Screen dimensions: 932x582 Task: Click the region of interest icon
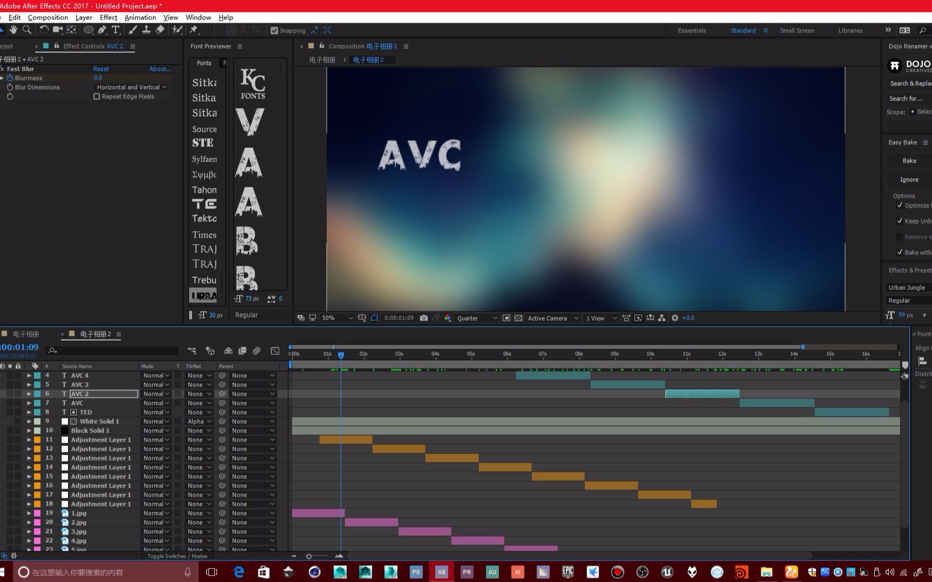pos(506,318)
